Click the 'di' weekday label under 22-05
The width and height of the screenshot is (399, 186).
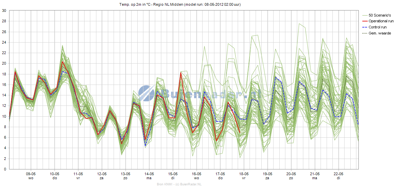338,178
